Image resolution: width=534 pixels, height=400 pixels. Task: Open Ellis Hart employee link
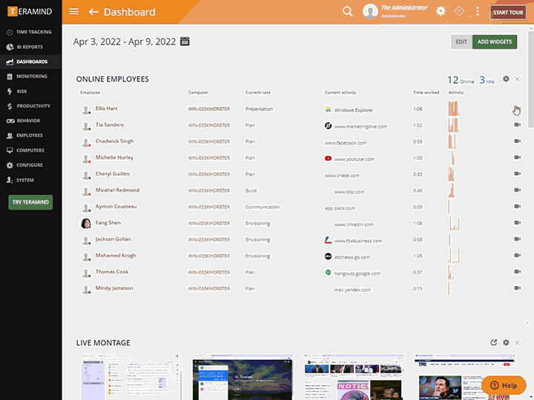106,109
